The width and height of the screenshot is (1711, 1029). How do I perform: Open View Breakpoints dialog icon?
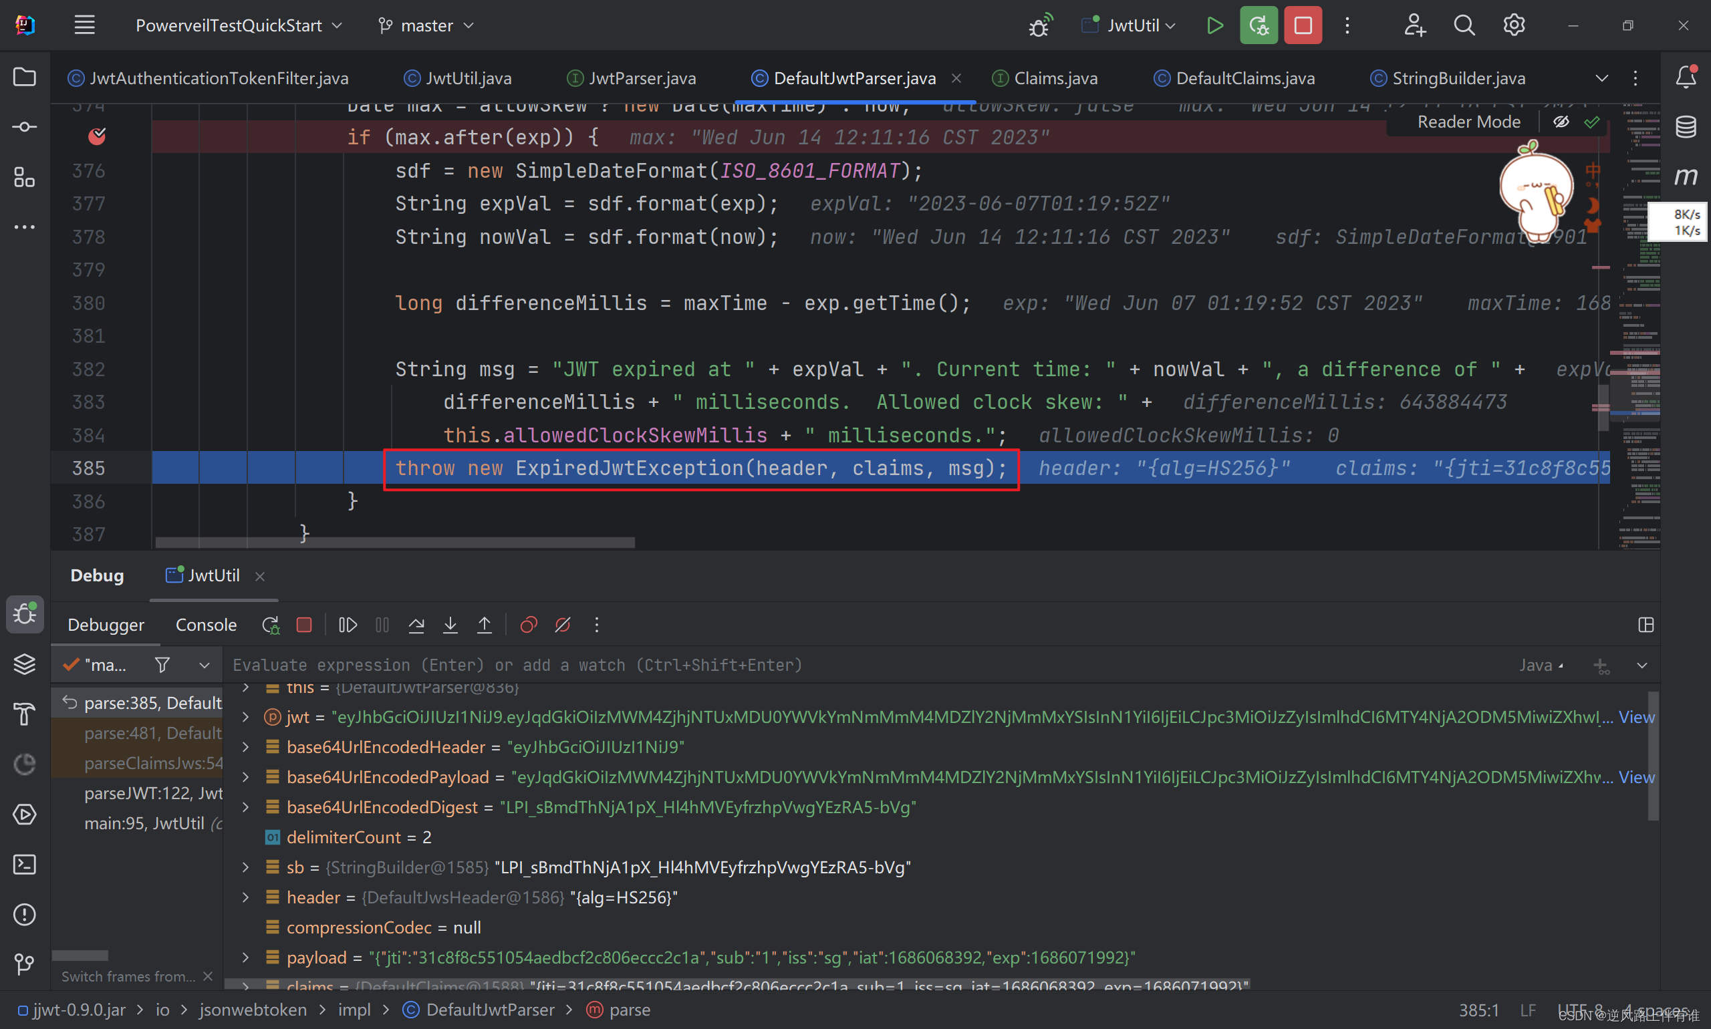(529, 625)
